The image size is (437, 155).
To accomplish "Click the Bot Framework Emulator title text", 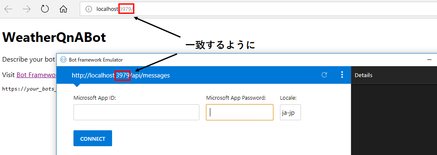I will pos(96,60).
